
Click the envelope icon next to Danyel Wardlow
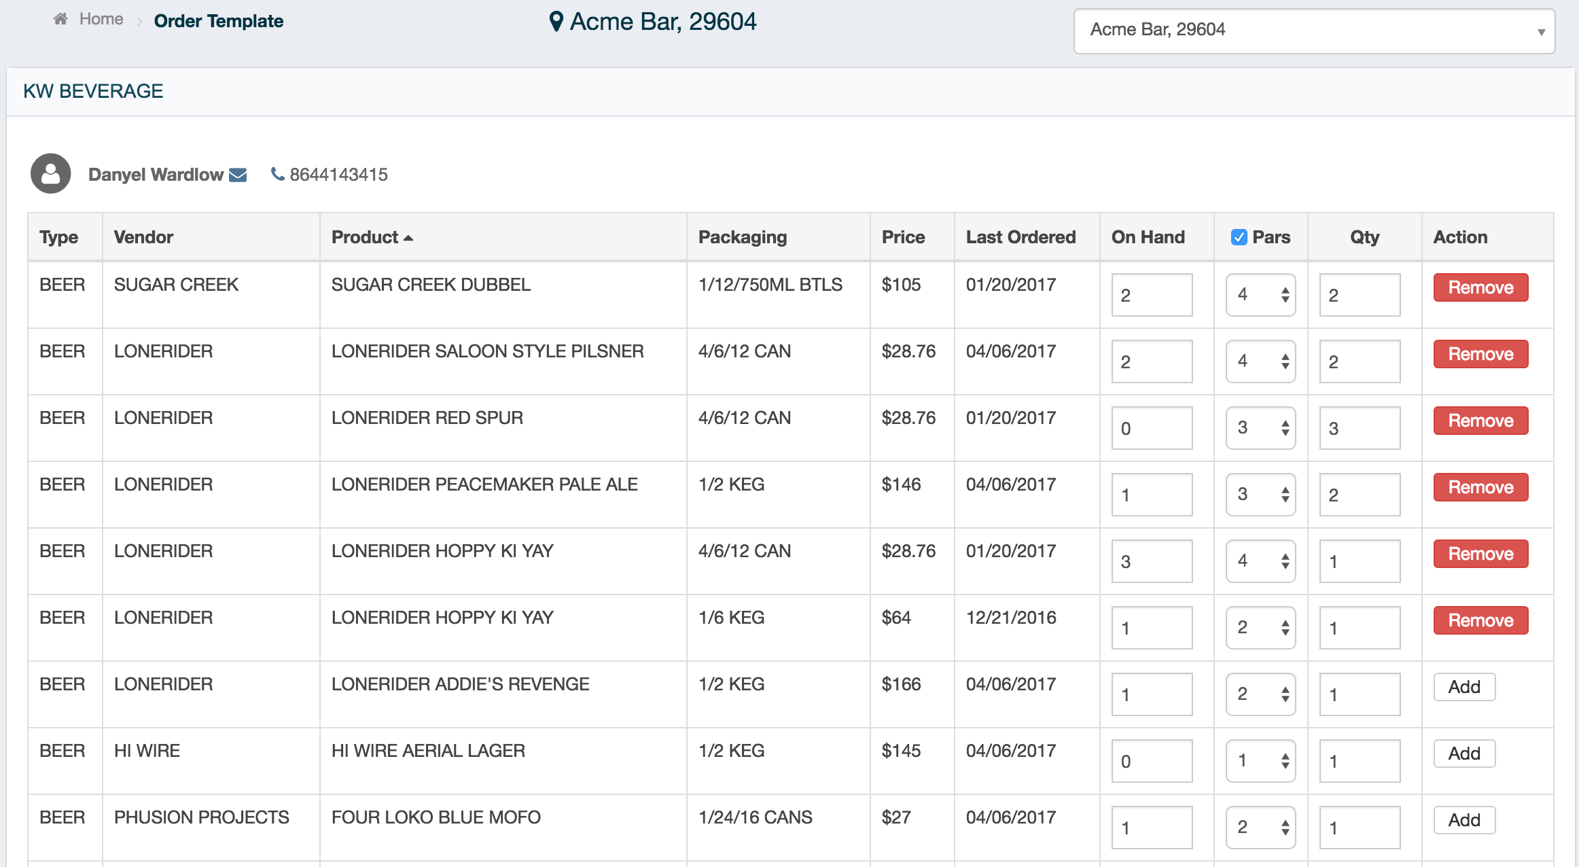(x=238, y=175)
